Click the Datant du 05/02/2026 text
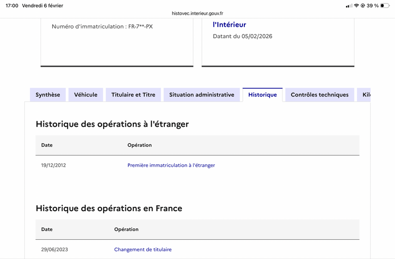The height and width of the screenshot is (259, 395). point(242,37)
